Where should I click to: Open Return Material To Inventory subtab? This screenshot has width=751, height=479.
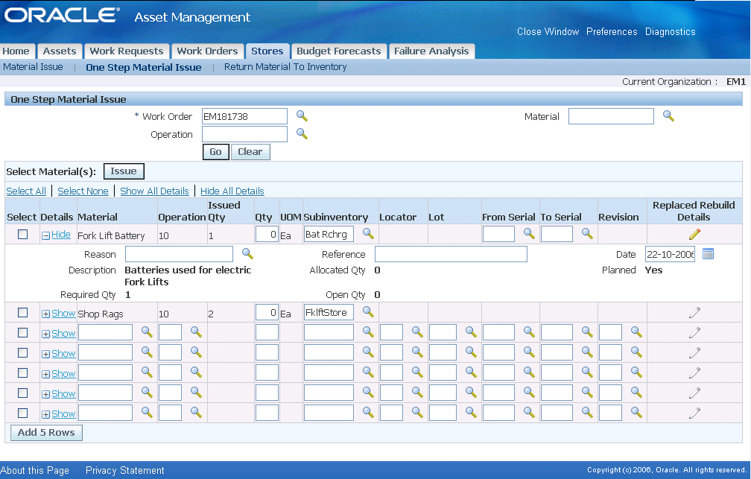coord(285,67)
